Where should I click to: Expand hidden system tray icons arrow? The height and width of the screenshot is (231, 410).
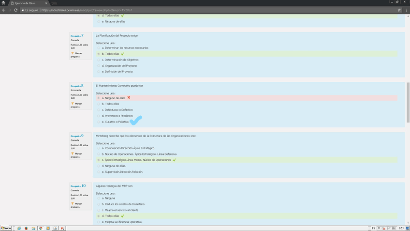tap(378, 228)
